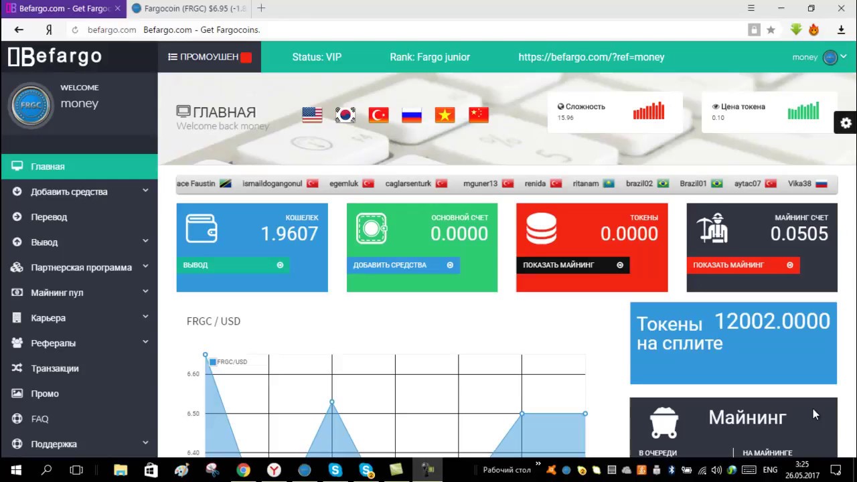Viewport: 857px width, 482px height.
Task: Click Rank: Fargo junior text
Action: pyautogui.click(x=430, y=57)
